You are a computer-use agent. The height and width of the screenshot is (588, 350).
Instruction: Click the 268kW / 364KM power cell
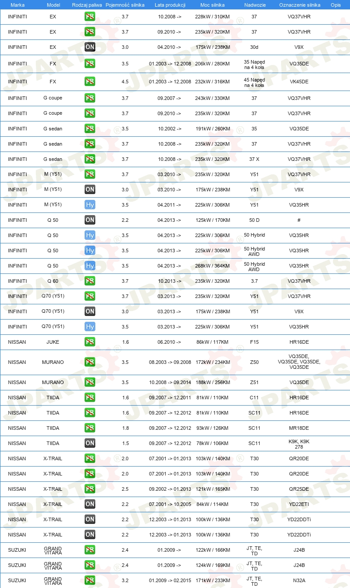pyautogui.click(x=213, y=266)
